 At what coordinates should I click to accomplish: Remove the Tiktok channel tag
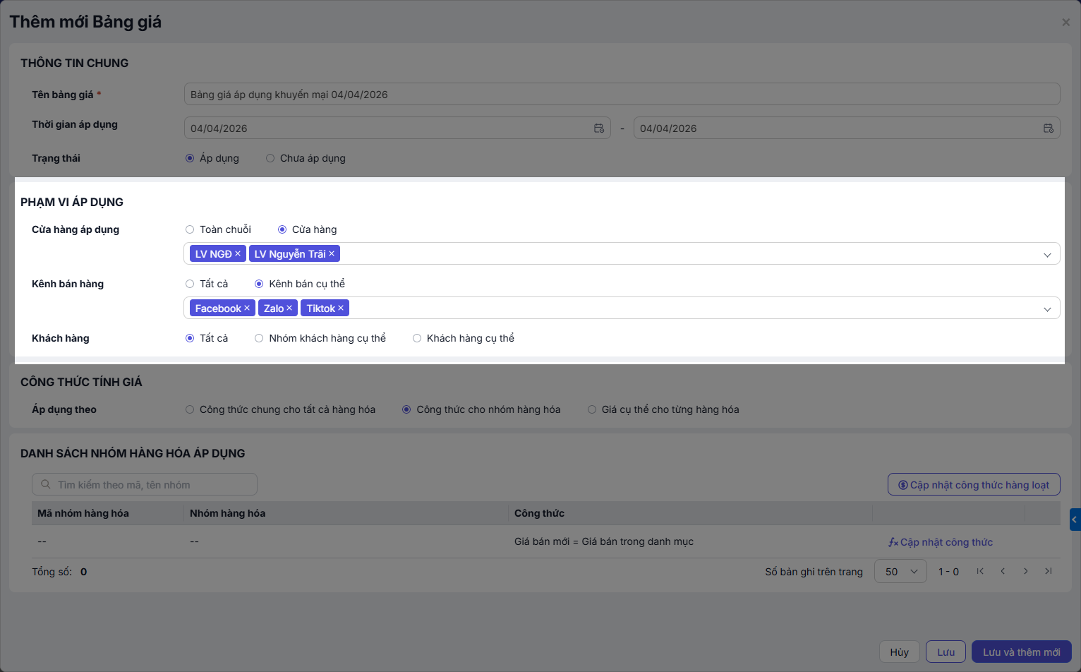pos(341,308)
